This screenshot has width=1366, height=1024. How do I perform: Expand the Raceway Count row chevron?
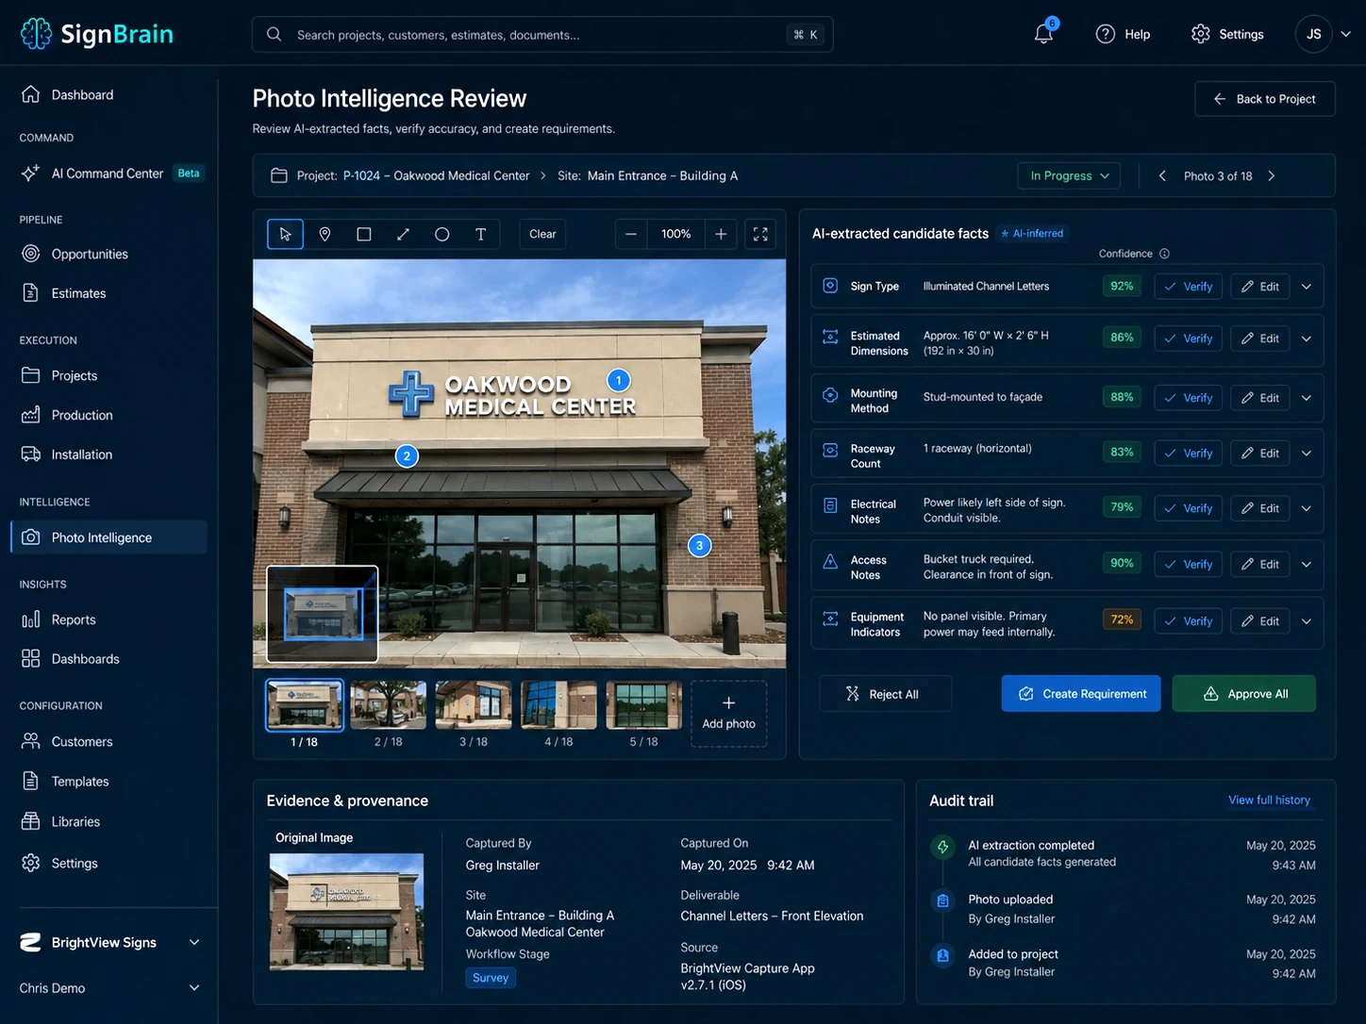pyautogui.click(x=1307, y=454)
